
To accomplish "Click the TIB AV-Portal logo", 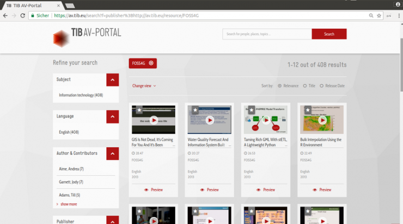I will (87, 38).
